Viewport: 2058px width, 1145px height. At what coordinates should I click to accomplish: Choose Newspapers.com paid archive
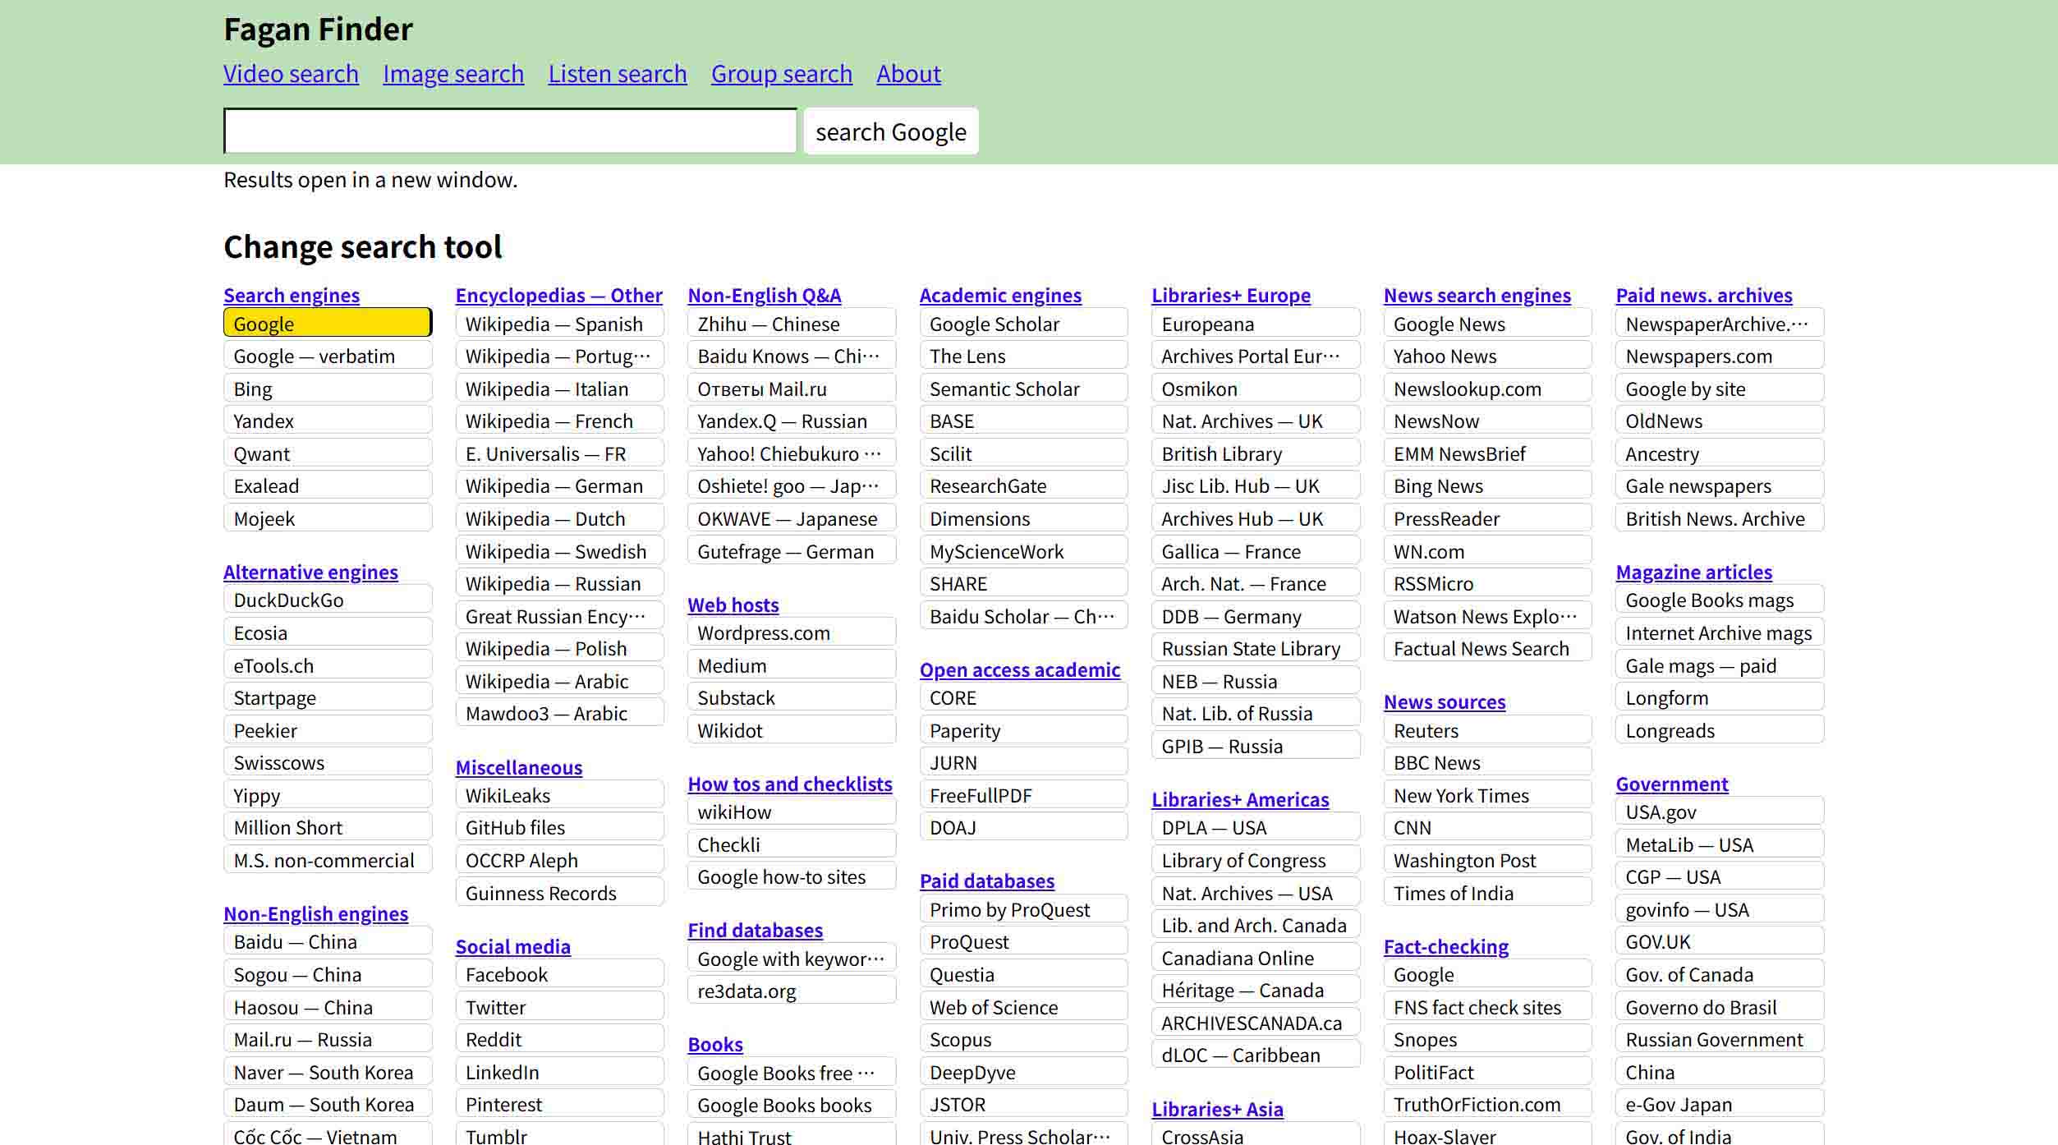pos(1720,356)
